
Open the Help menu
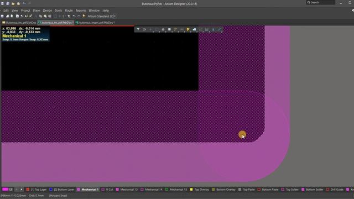pos(106,11)
